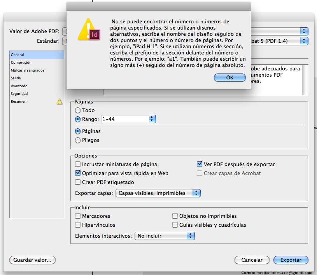Check the Marcadores option

[x=78, y=216]
